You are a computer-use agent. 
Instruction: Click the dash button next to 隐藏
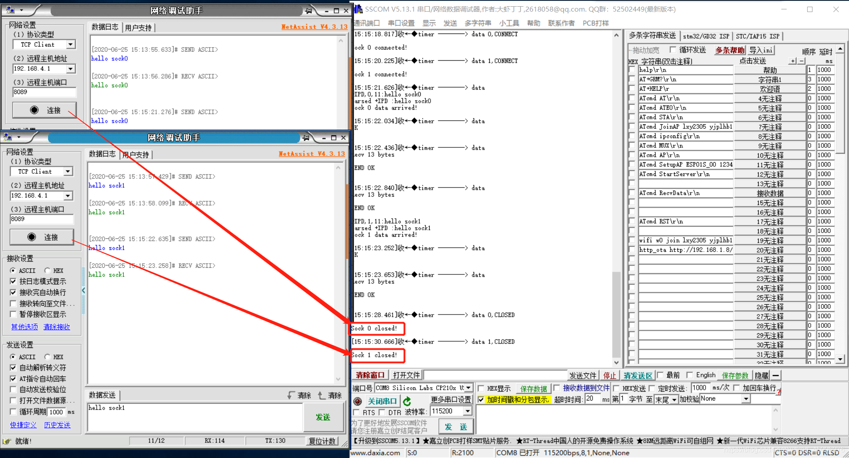776,376
